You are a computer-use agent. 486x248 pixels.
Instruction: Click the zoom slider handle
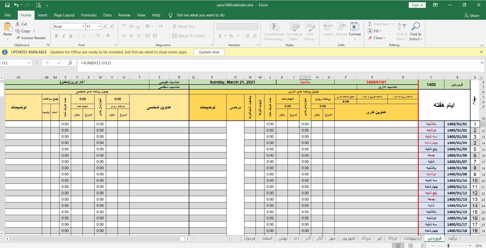[448, 246]
